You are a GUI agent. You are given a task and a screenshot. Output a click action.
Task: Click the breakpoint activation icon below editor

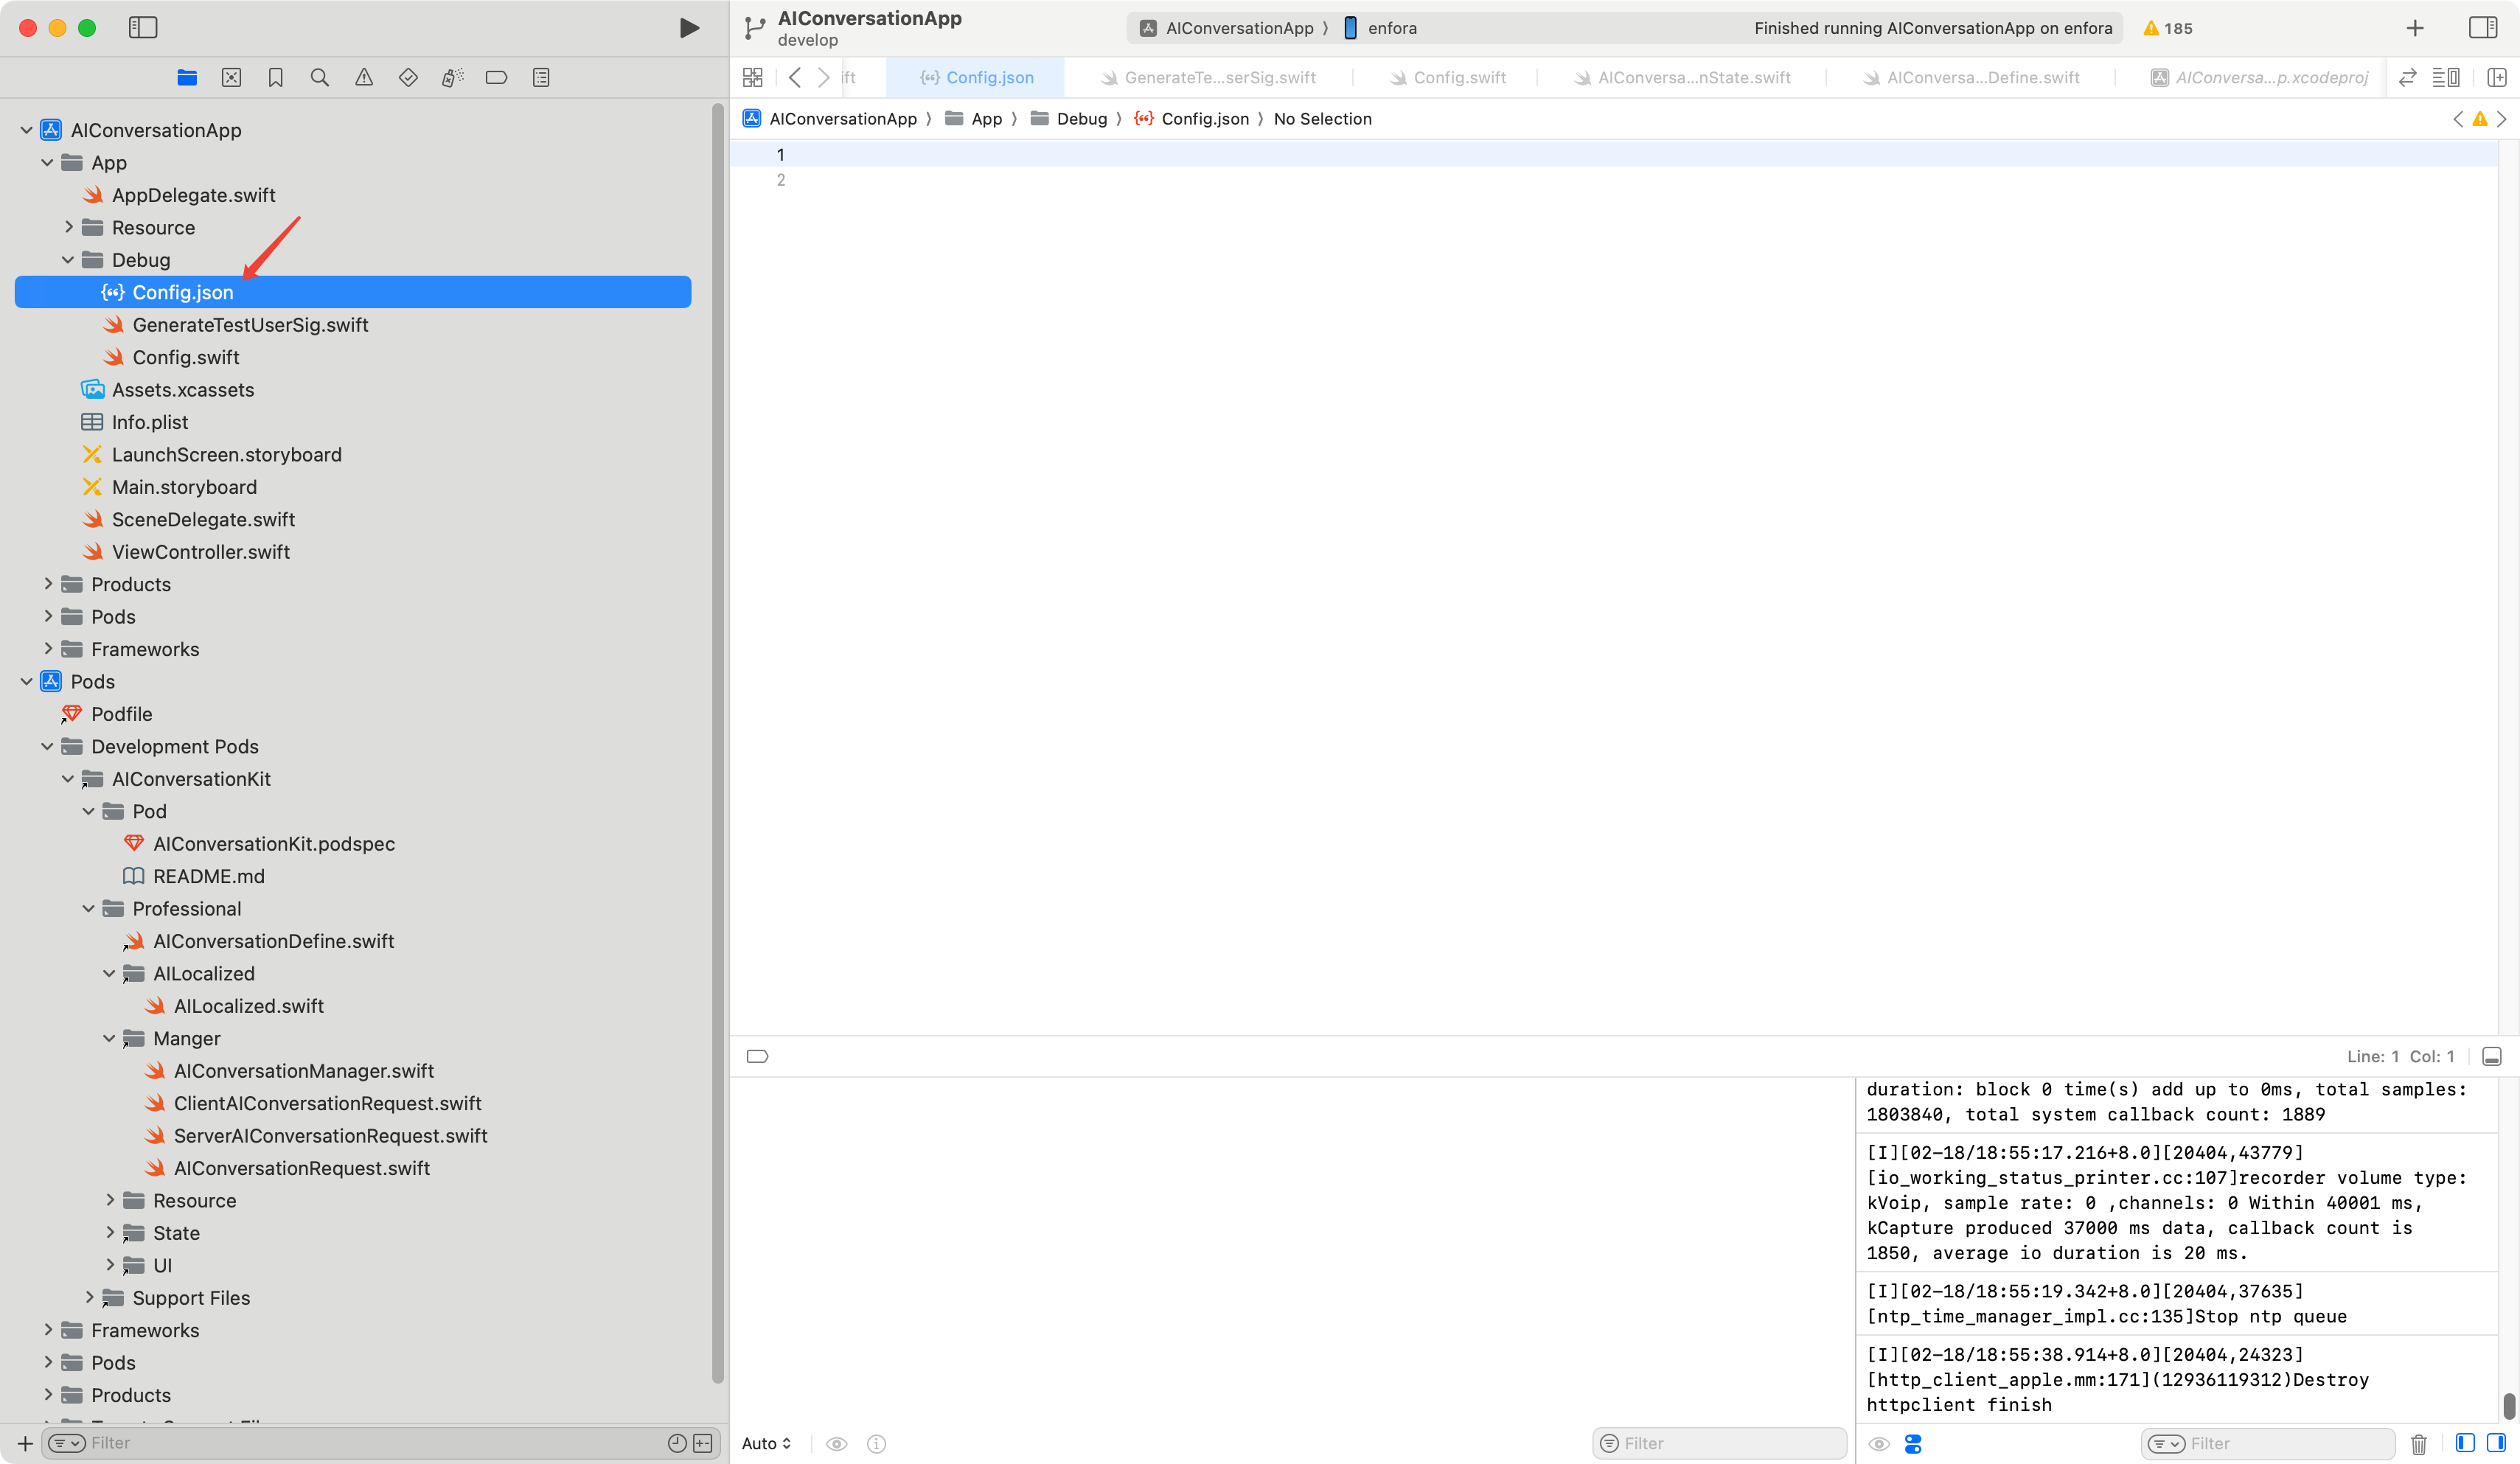click(x=757, y=1056)
